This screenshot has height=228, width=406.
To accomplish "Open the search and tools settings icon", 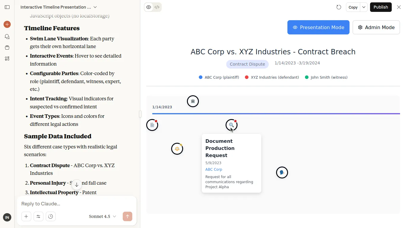I will (38, 216).
